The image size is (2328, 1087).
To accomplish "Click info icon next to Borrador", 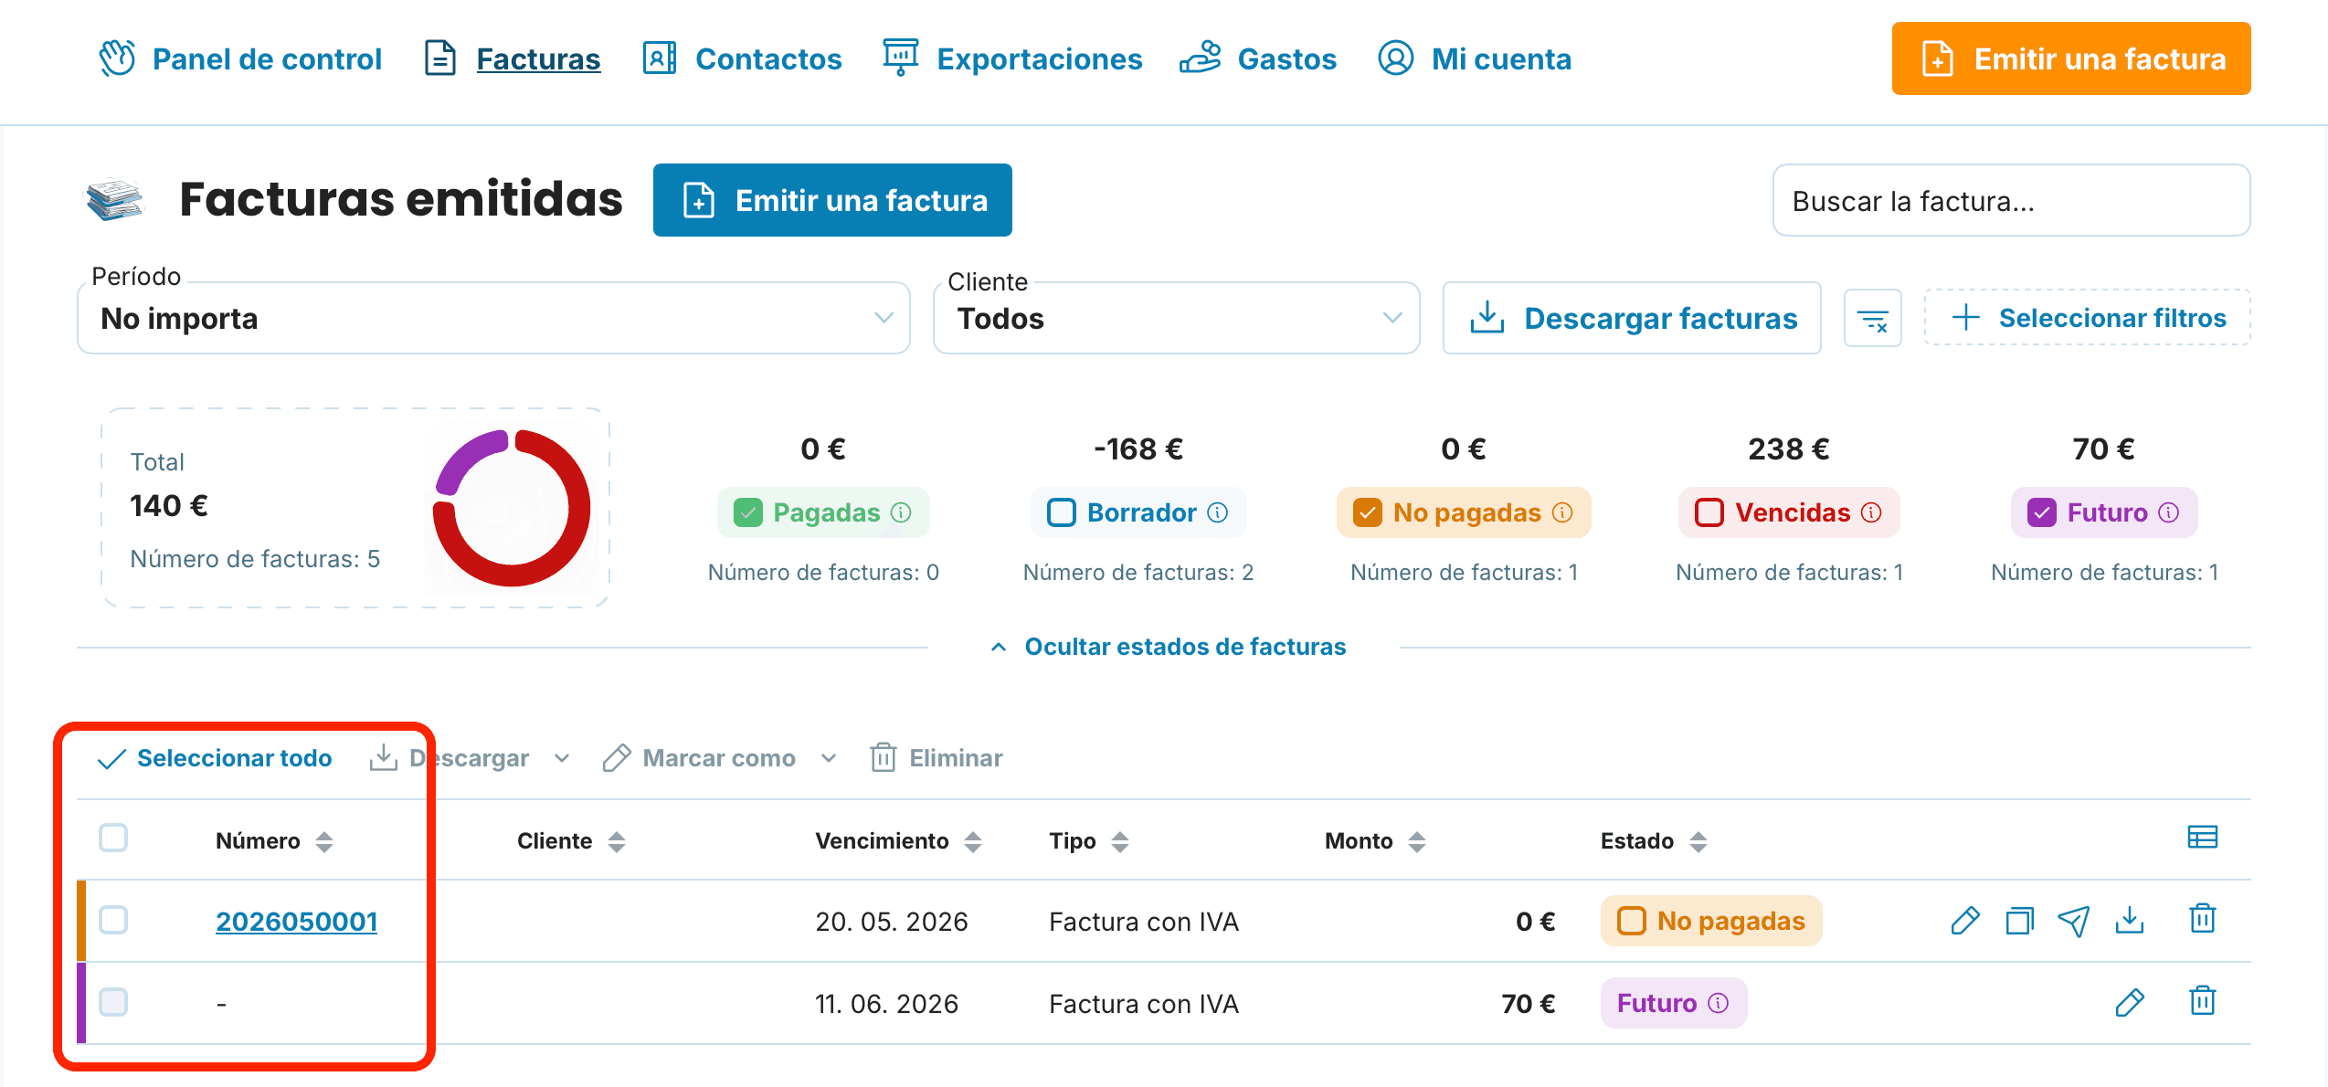I will tap(1218, 512).
